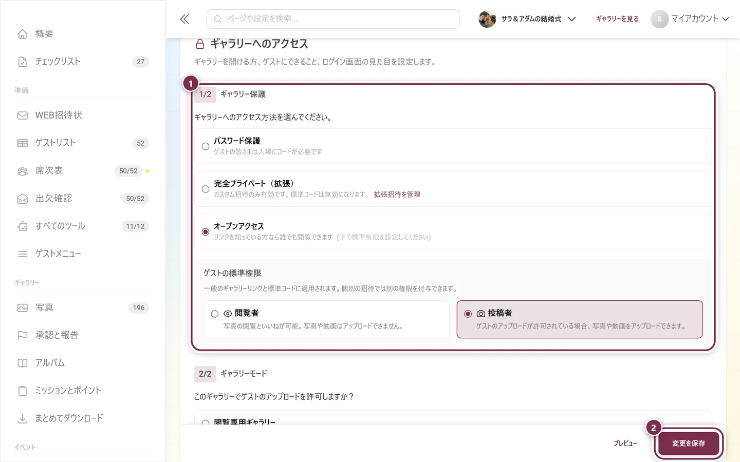Click the 写真 image icon
The width and height of the screenshot is (740, 462).
(x=23, y=308)
